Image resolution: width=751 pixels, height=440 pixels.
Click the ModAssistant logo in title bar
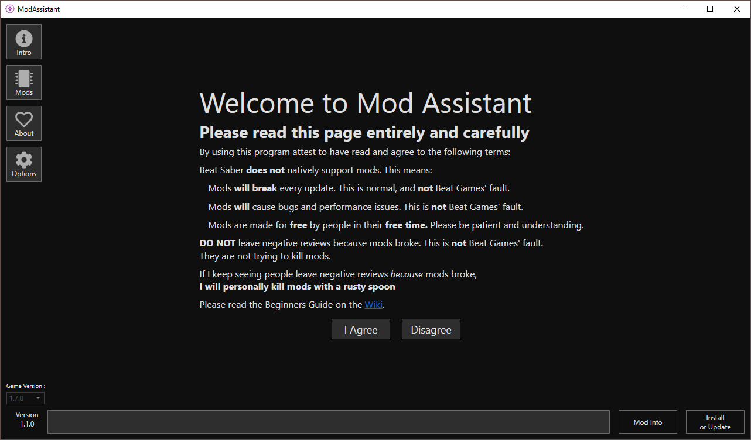coord(9,9)
